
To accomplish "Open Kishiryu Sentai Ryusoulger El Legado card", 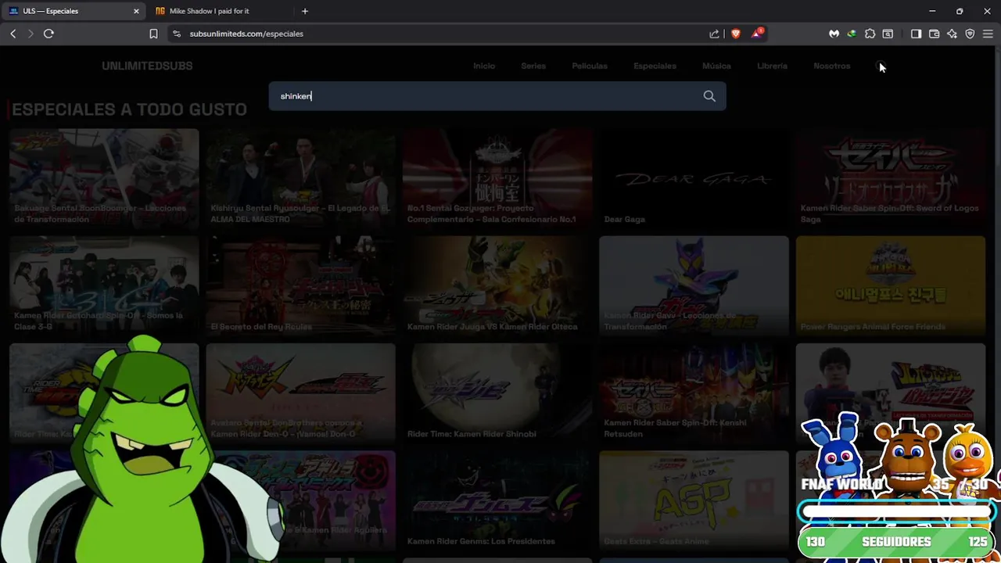I will point(300,179).
